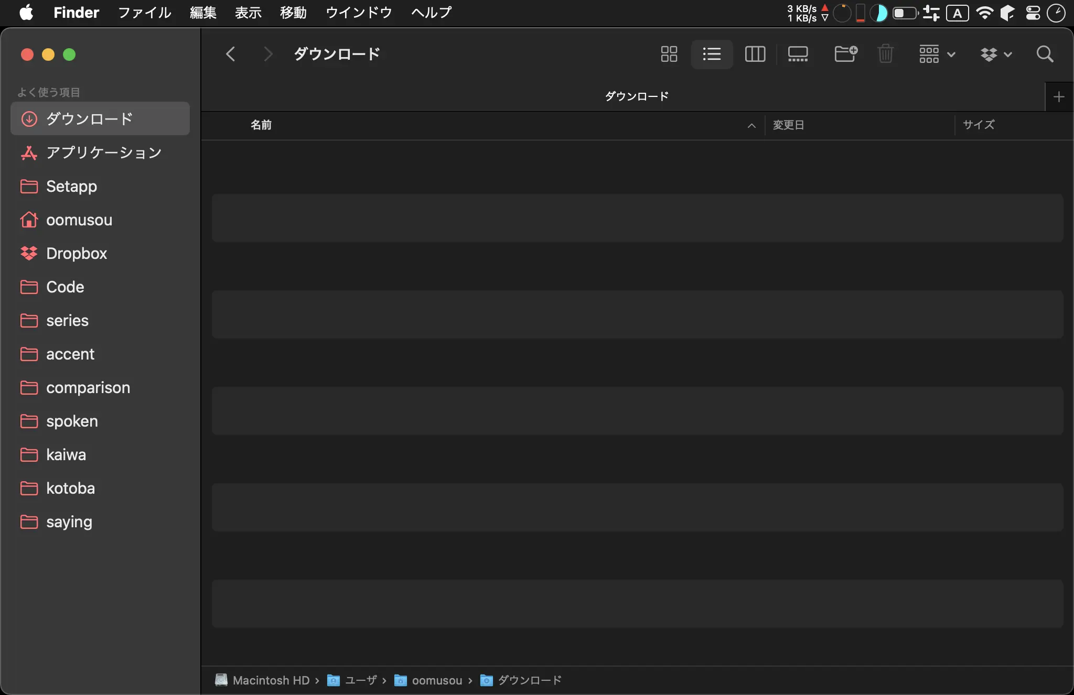
Task: Open the kotoba folder in sidebar
Action: click(x=100, y=488)
